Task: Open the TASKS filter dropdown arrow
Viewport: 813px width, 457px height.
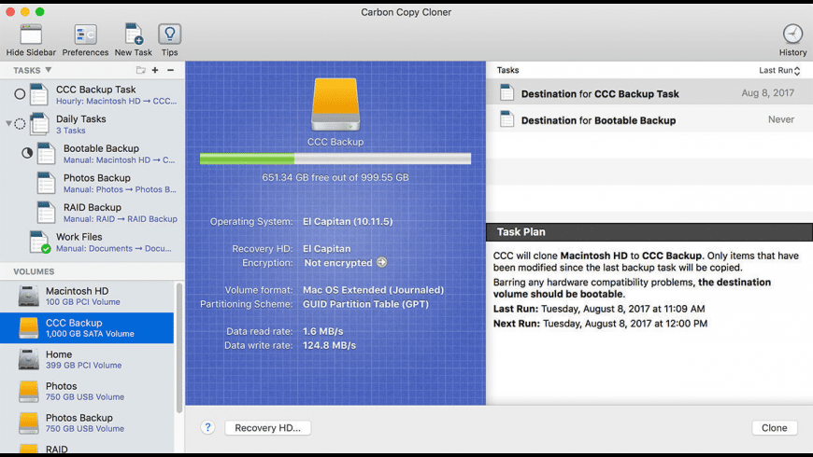Action: (x=49, y=70)
